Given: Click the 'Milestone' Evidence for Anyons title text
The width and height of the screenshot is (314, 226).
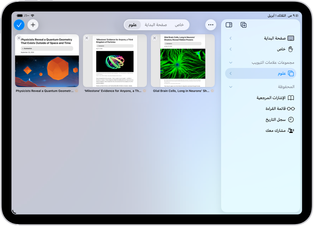Looking at the screenshot, I should 113,91.
